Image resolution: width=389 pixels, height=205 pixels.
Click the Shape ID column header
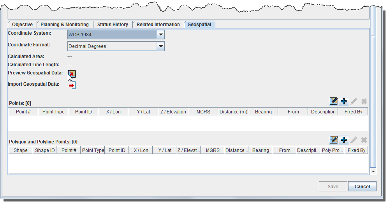click(45, 150)
